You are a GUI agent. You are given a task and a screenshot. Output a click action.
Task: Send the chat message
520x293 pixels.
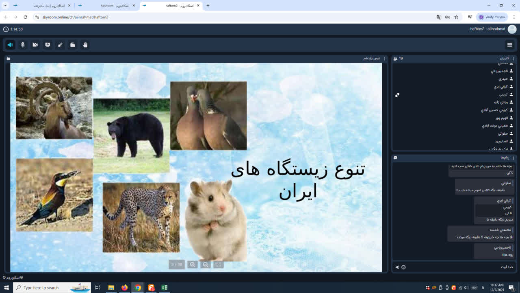coord(397,267)
